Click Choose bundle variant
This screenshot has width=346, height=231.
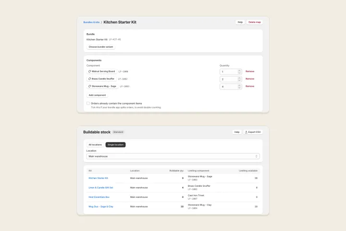click(101, 47)
